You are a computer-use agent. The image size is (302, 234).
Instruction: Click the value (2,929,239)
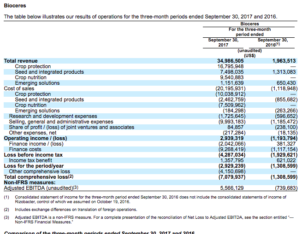[x=232, y=166]
